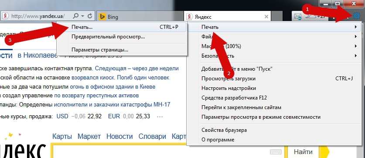The width and height of the screenshot is (365, 158).
Task: Open the Словари link
Action: click(x=152, y=136)
